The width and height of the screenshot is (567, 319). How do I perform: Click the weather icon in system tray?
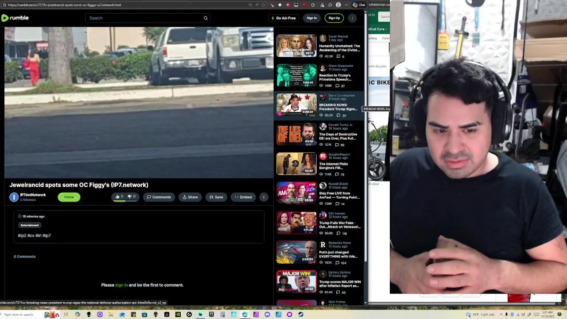468,315
